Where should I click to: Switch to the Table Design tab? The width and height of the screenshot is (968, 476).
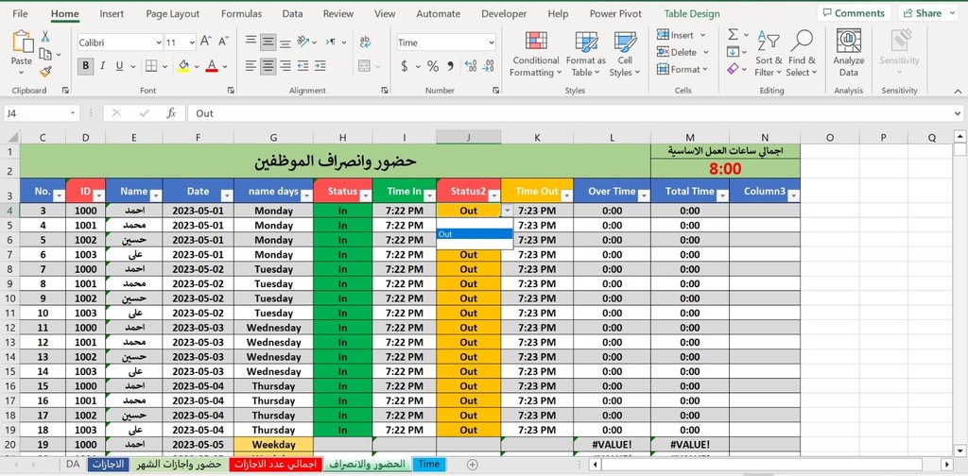coord(692,13)
